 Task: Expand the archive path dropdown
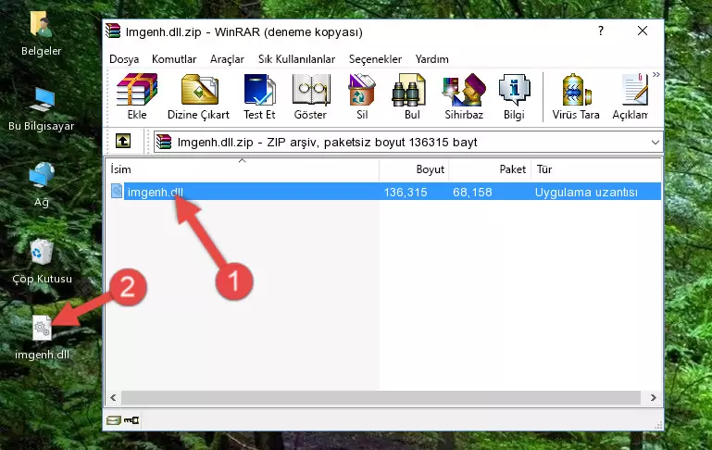pyautogui.click(x=656, y=142)
